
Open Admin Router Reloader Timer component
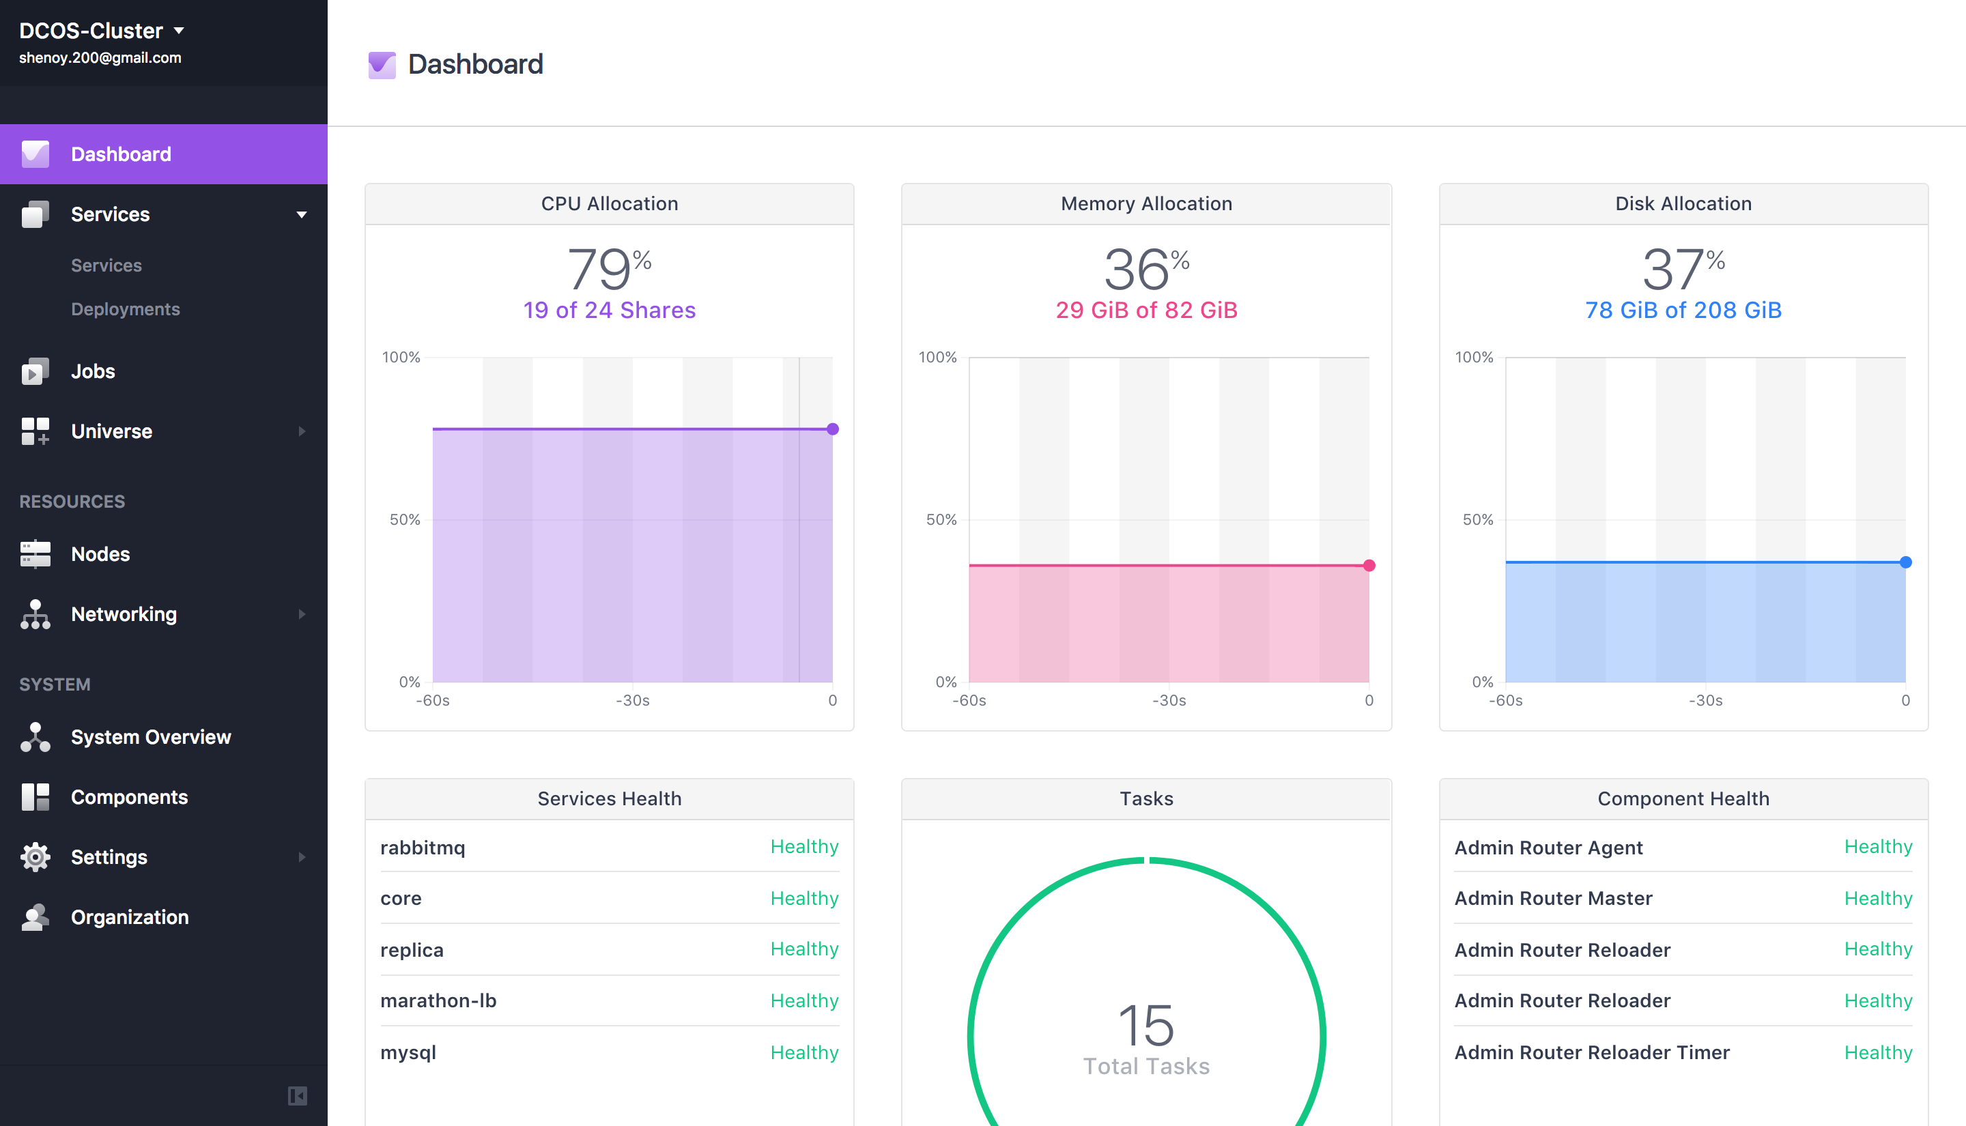pyautogui.click(x=1592, y=1052)
